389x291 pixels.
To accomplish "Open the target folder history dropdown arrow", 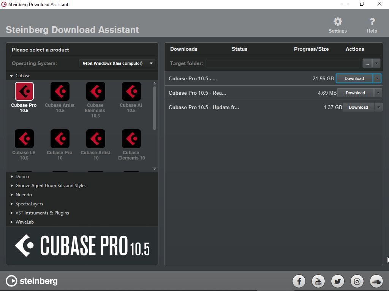I will point(376,63).
